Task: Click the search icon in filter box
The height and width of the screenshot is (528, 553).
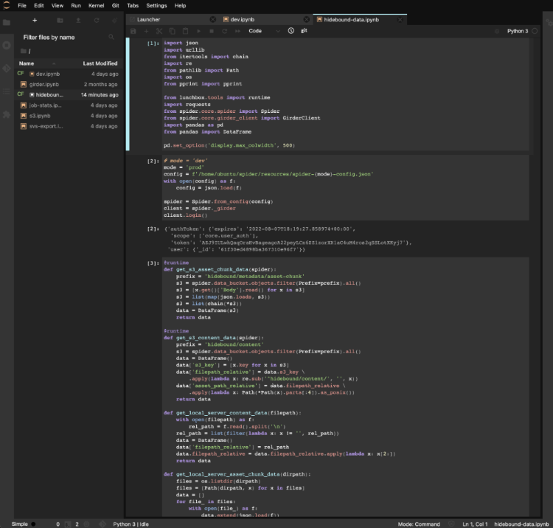Action: click(x=111, y=37)
